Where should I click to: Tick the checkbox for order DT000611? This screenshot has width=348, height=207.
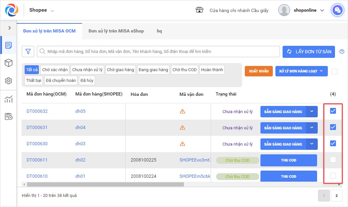[x=333, y=160]
